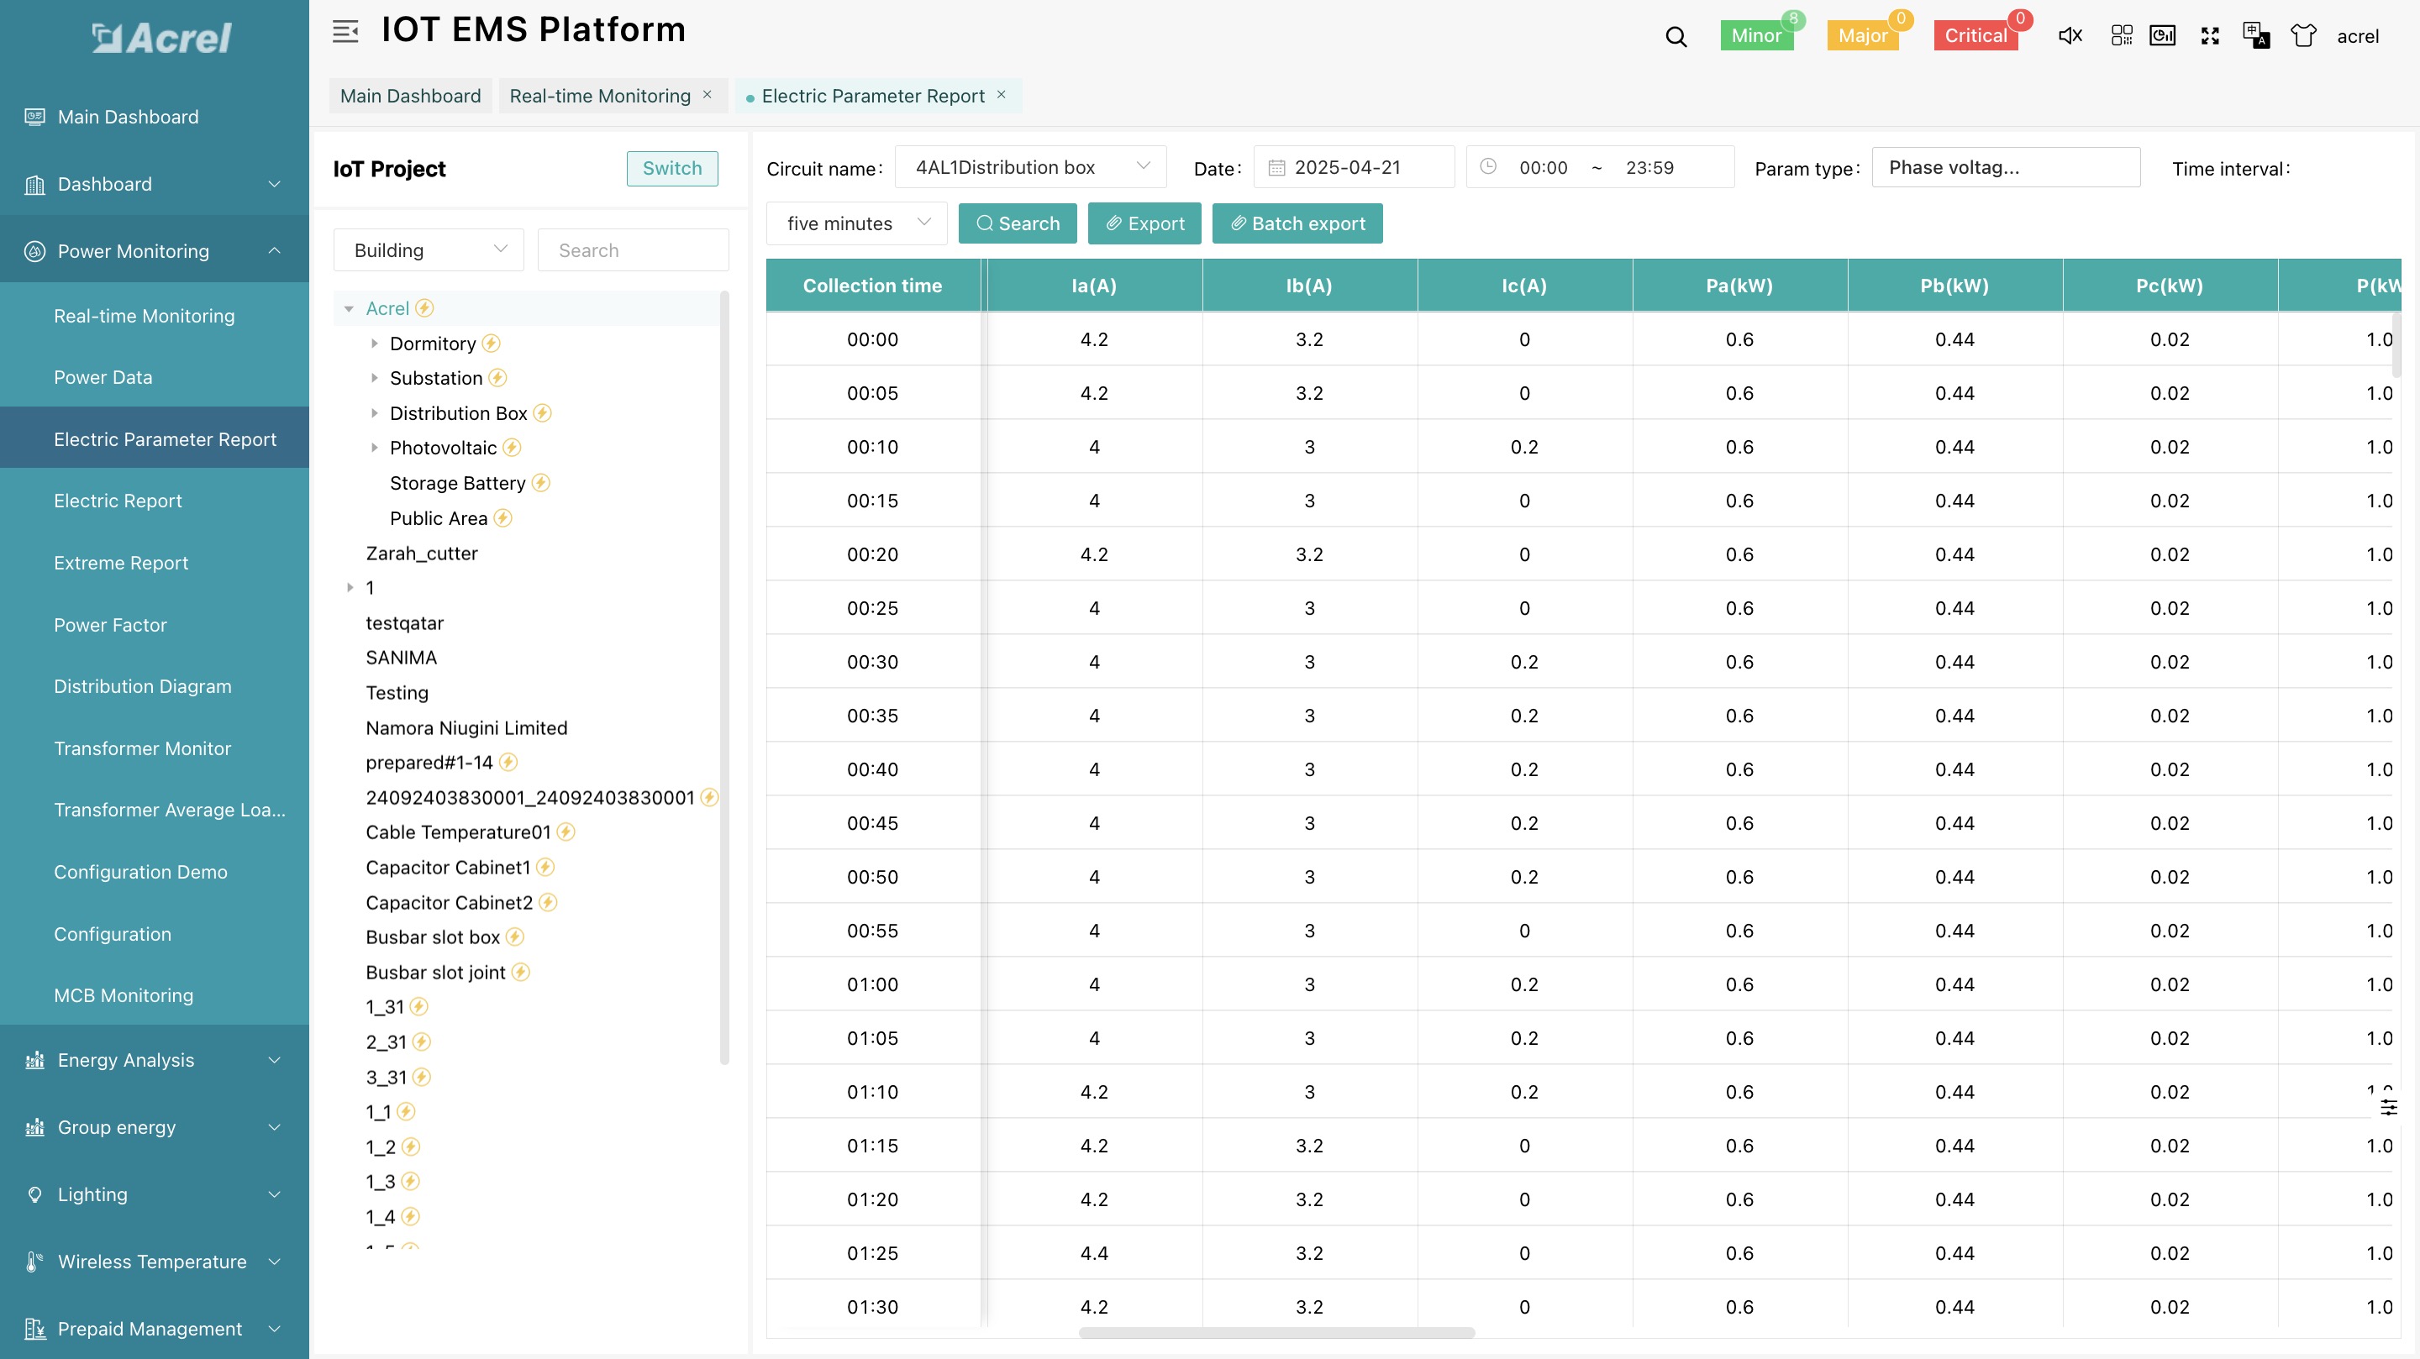
Task: Collapse the Power Monitoring sidebar menu
Action: click(154, 251)
